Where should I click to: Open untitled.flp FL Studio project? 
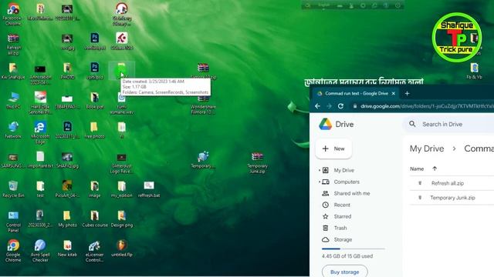[122, 248]
